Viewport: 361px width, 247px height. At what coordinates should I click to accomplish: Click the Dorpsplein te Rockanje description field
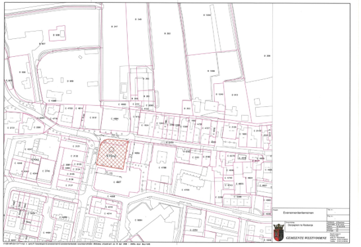[x=299, y=225]
